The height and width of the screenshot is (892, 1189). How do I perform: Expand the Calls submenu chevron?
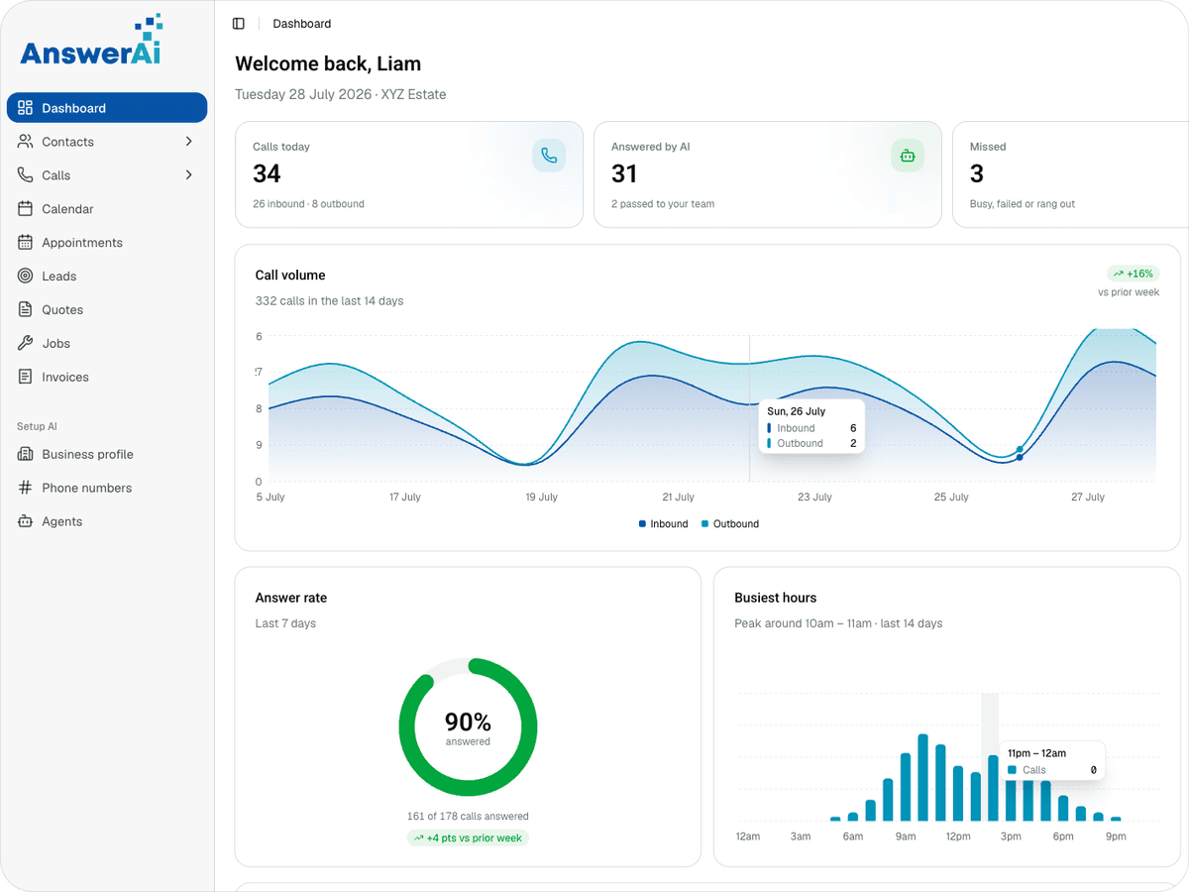(189, 175)
